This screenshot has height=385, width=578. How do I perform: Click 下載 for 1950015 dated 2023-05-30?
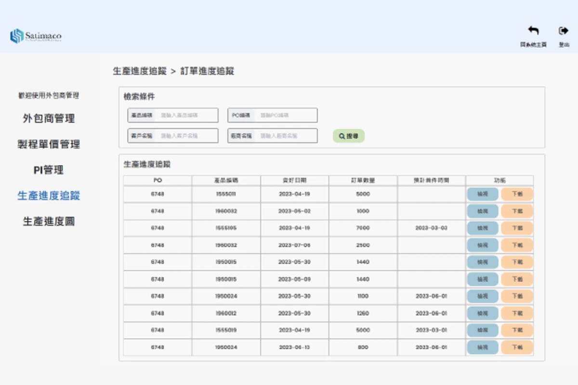coord(517,262)
